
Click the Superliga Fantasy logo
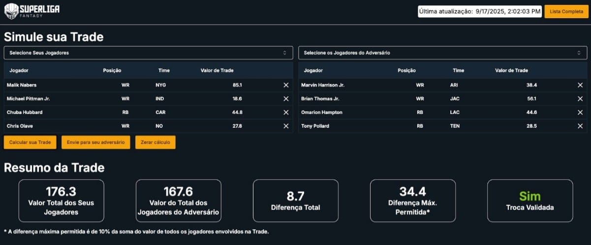click(x=31, y=11)
